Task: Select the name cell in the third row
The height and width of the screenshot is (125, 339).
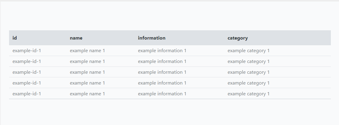Action: (x=87, y=72)
